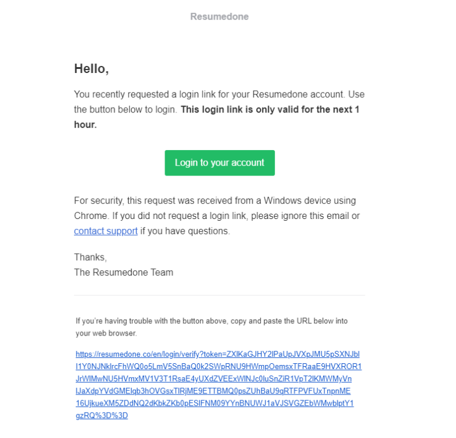The height and width of the screenshot is (438, 456).
Task: Click the your web browser footer line
Action: (106, 333)
